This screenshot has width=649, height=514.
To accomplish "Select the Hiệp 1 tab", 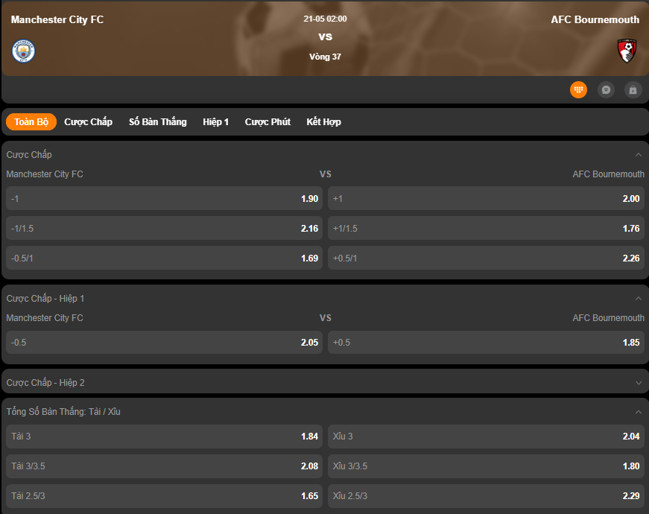I will point(215,121).
